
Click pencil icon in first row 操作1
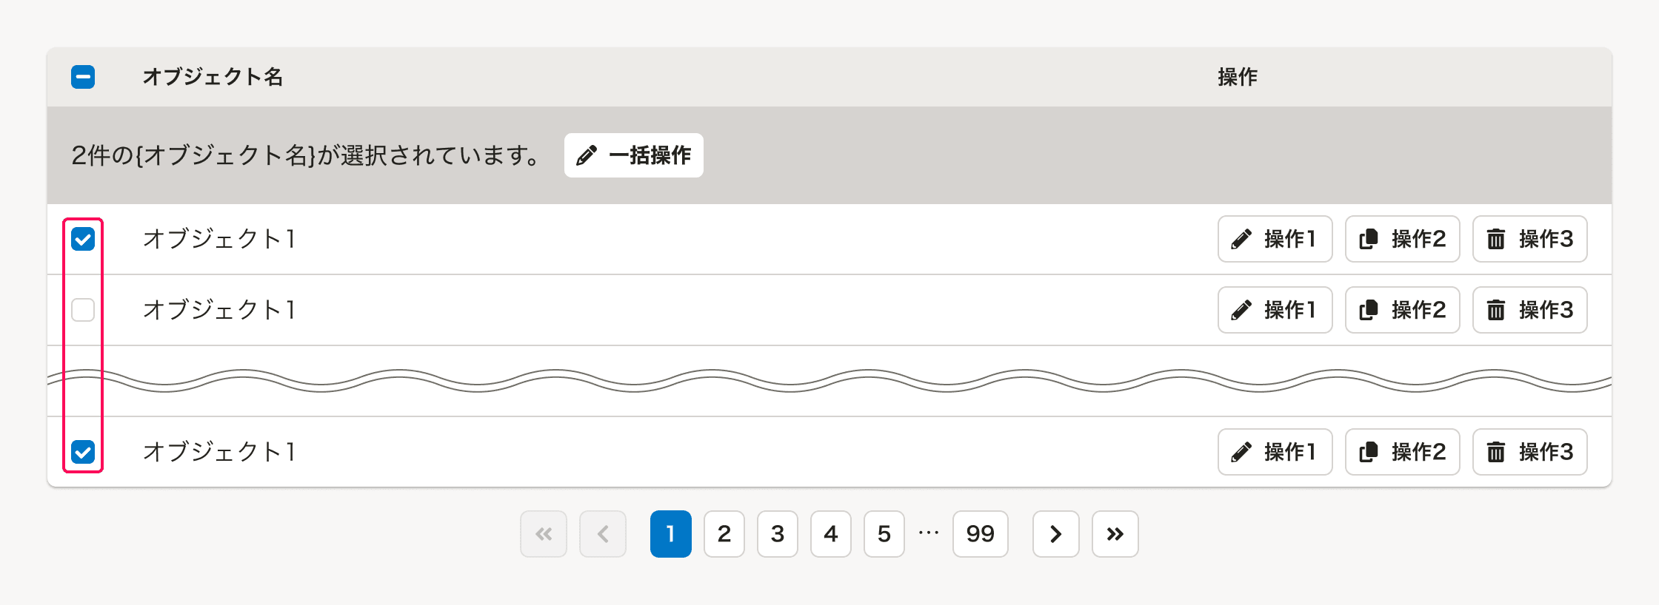point(1241,239)
